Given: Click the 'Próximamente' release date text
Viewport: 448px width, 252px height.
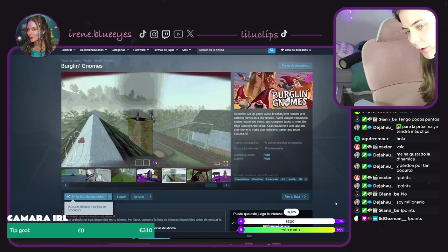Looking at the screenshot, I should pyautogui.click(x=274, y=148).
